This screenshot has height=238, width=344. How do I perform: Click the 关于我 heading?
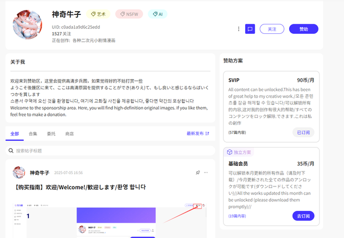pos(18,62)
